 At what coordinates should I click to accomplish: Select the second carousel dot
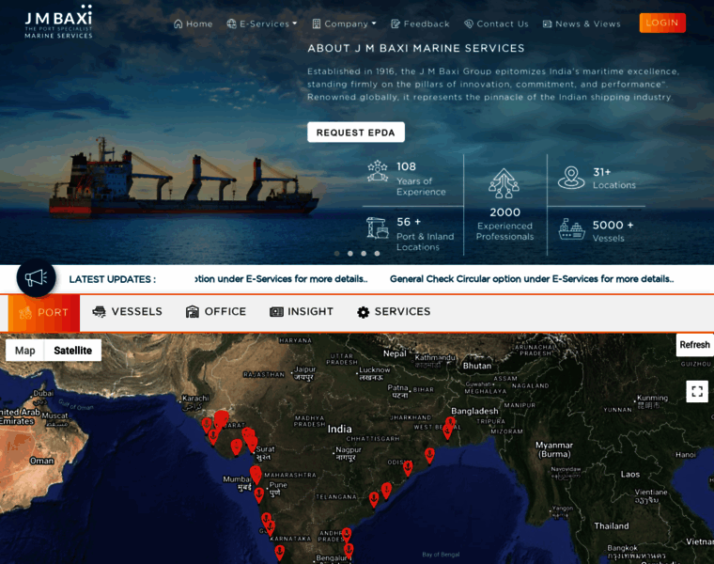click(350, 253)
